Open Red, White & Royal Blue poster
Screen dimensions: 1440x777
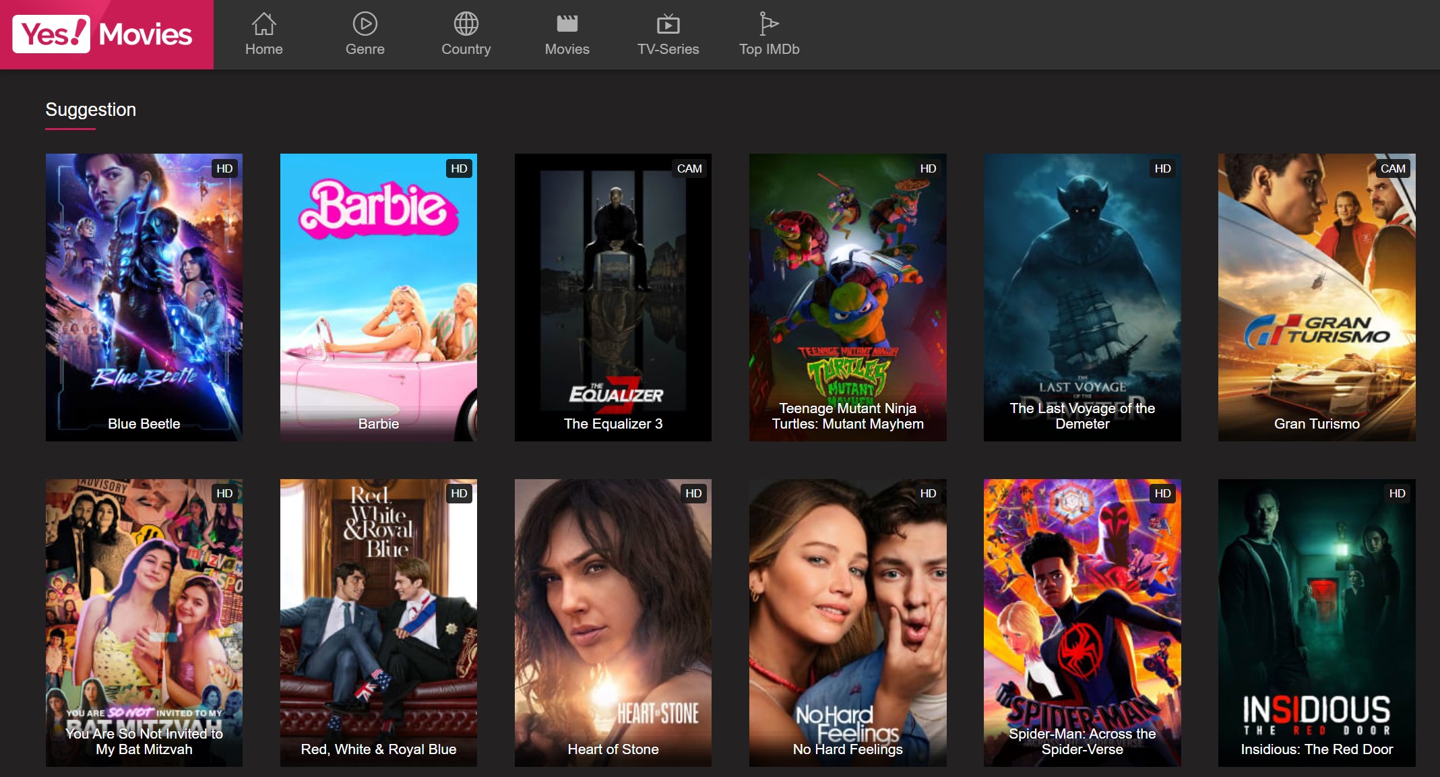[379, 623]
